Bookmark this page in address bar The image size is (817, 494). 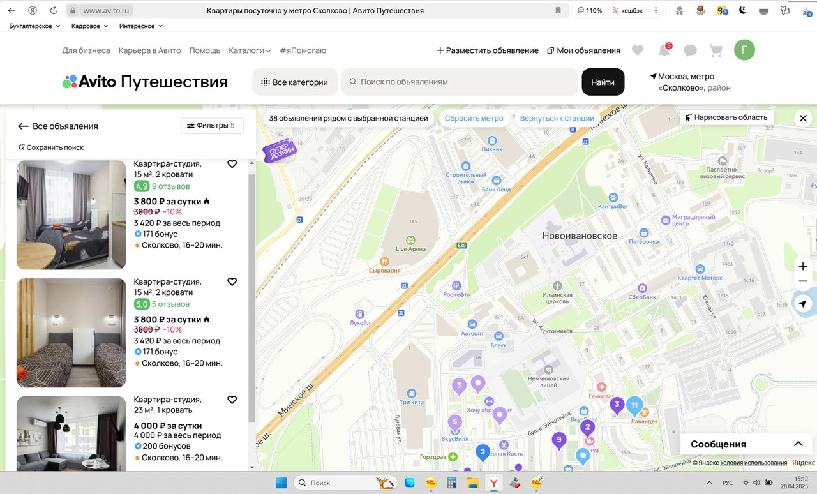coord(558,11)
